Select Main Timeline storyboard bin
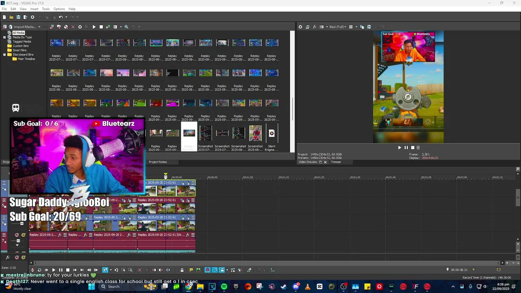The height and width of the screenshot is (293, 521). (26, 59)
